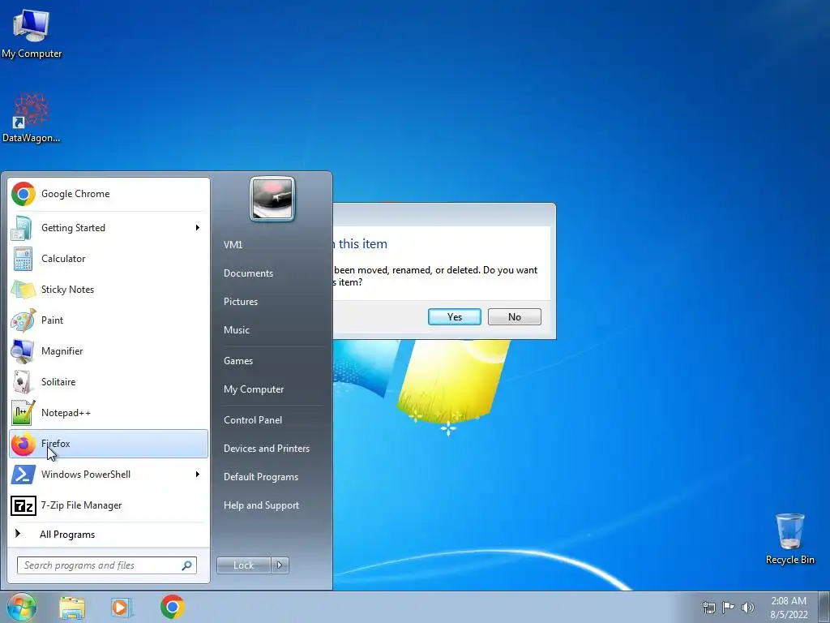Open My Computer in Start menu
This screenshot has width=830, height=623.
point(254,389)
